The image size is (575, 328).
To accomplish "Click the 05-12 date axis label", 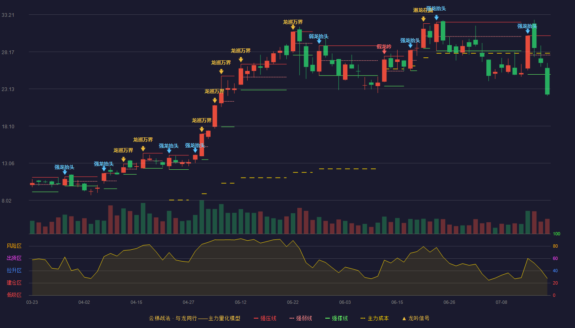I will coord(241,302).
